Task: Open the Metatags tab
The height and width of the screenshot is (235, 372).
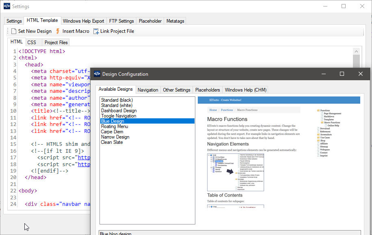Action: tap(175, 21)
